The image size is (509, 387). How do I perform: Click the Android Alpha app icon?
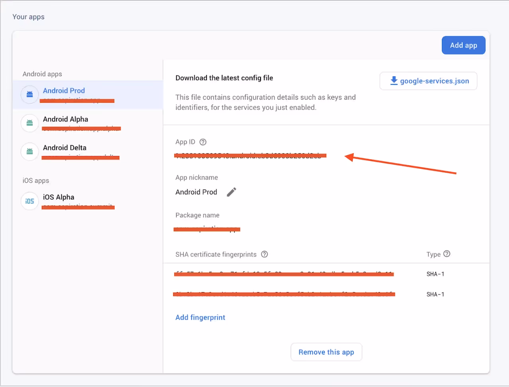(x=29, y=123)
